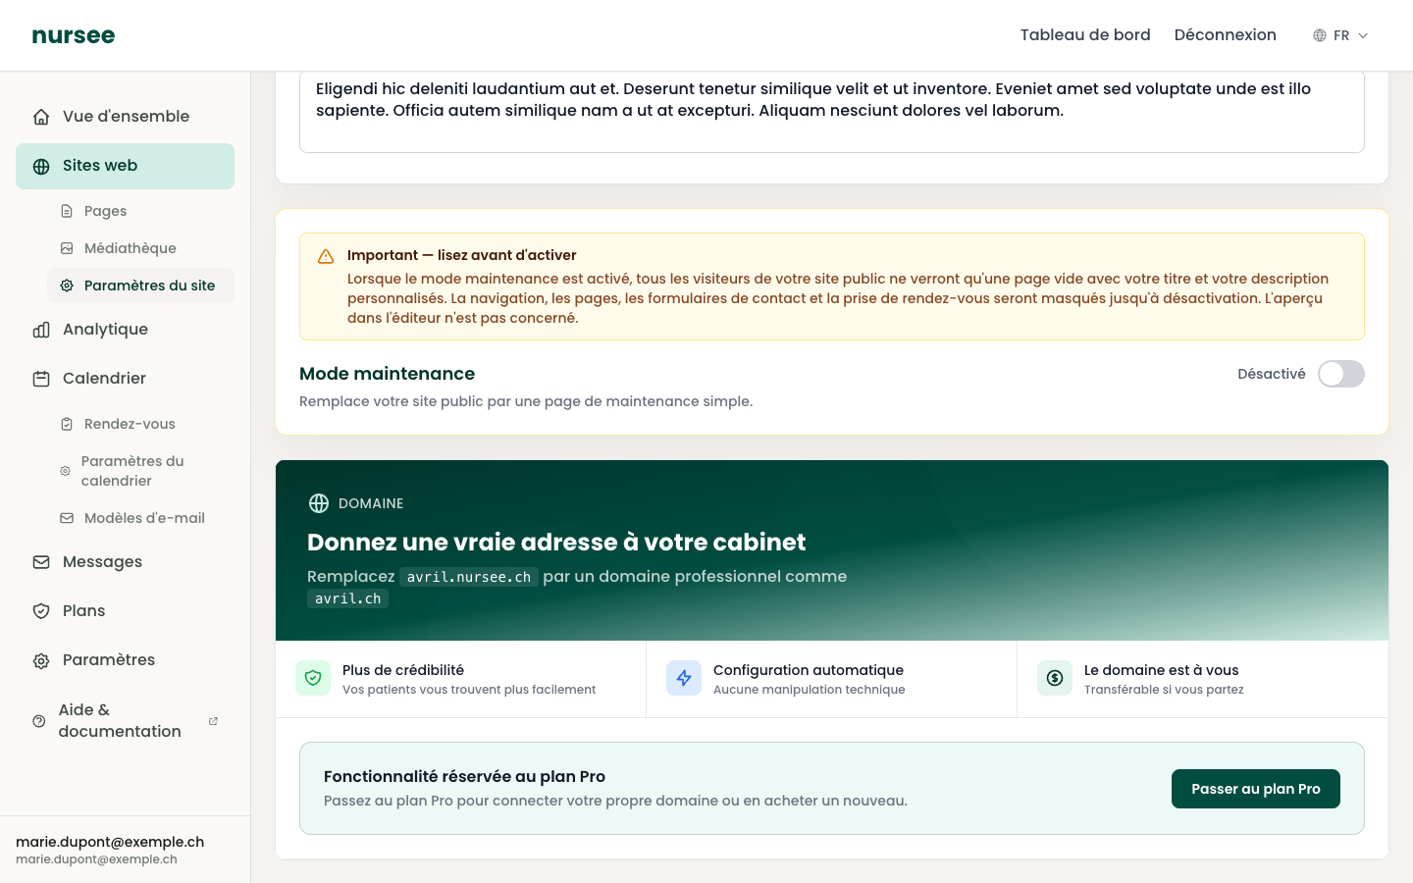This screenshot has height=883, width=1413.
Task: Click the shield icon beside Plans
Action: pyautogui.click(x=41, y=611)
